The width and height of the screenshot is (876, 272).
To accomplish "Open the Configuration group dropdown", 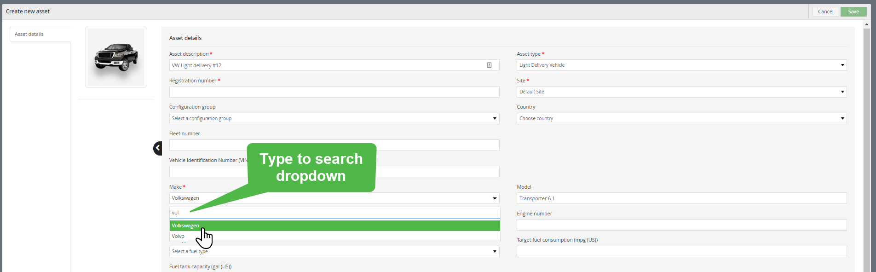I will click(334, 119).
